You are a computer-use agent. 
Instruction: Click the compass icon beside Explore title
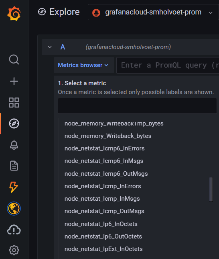click(x=42, y=12)
